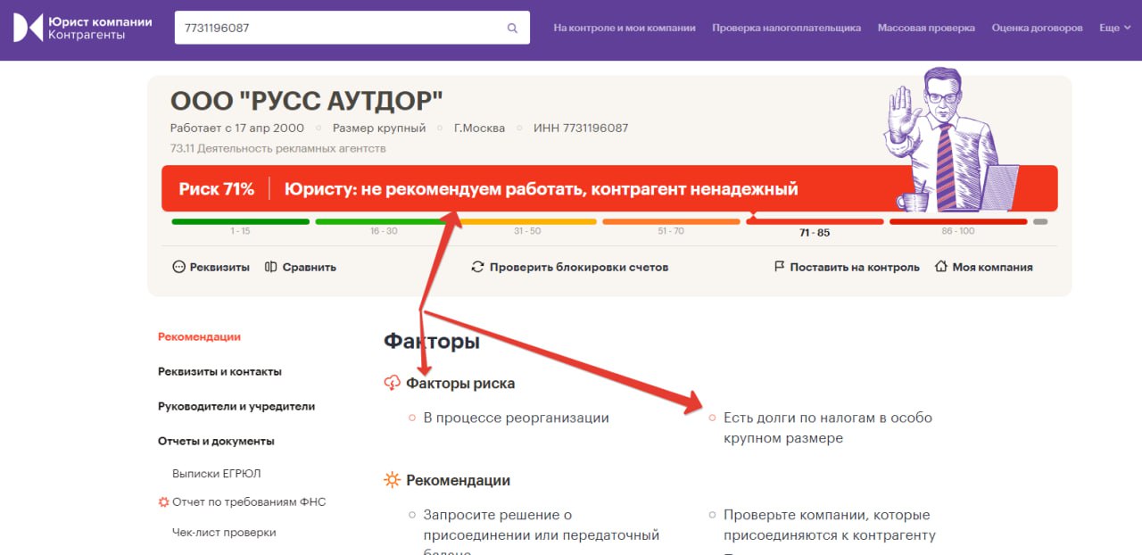Click the Сравнить compare icon
1142x555 pixels.
[x=271, y=267]
